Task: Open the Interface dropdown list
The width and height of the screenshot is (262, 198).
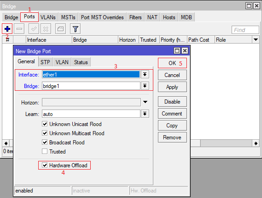Action: pyautogui.click(x=145, y=74)
